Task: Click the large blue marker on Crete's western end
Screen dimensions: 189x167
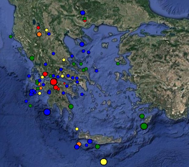Action: click(x=90, y=141)
